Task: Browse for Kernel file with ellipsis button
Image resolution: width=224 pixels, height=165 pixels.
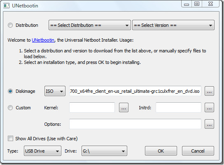Action: 124,108
